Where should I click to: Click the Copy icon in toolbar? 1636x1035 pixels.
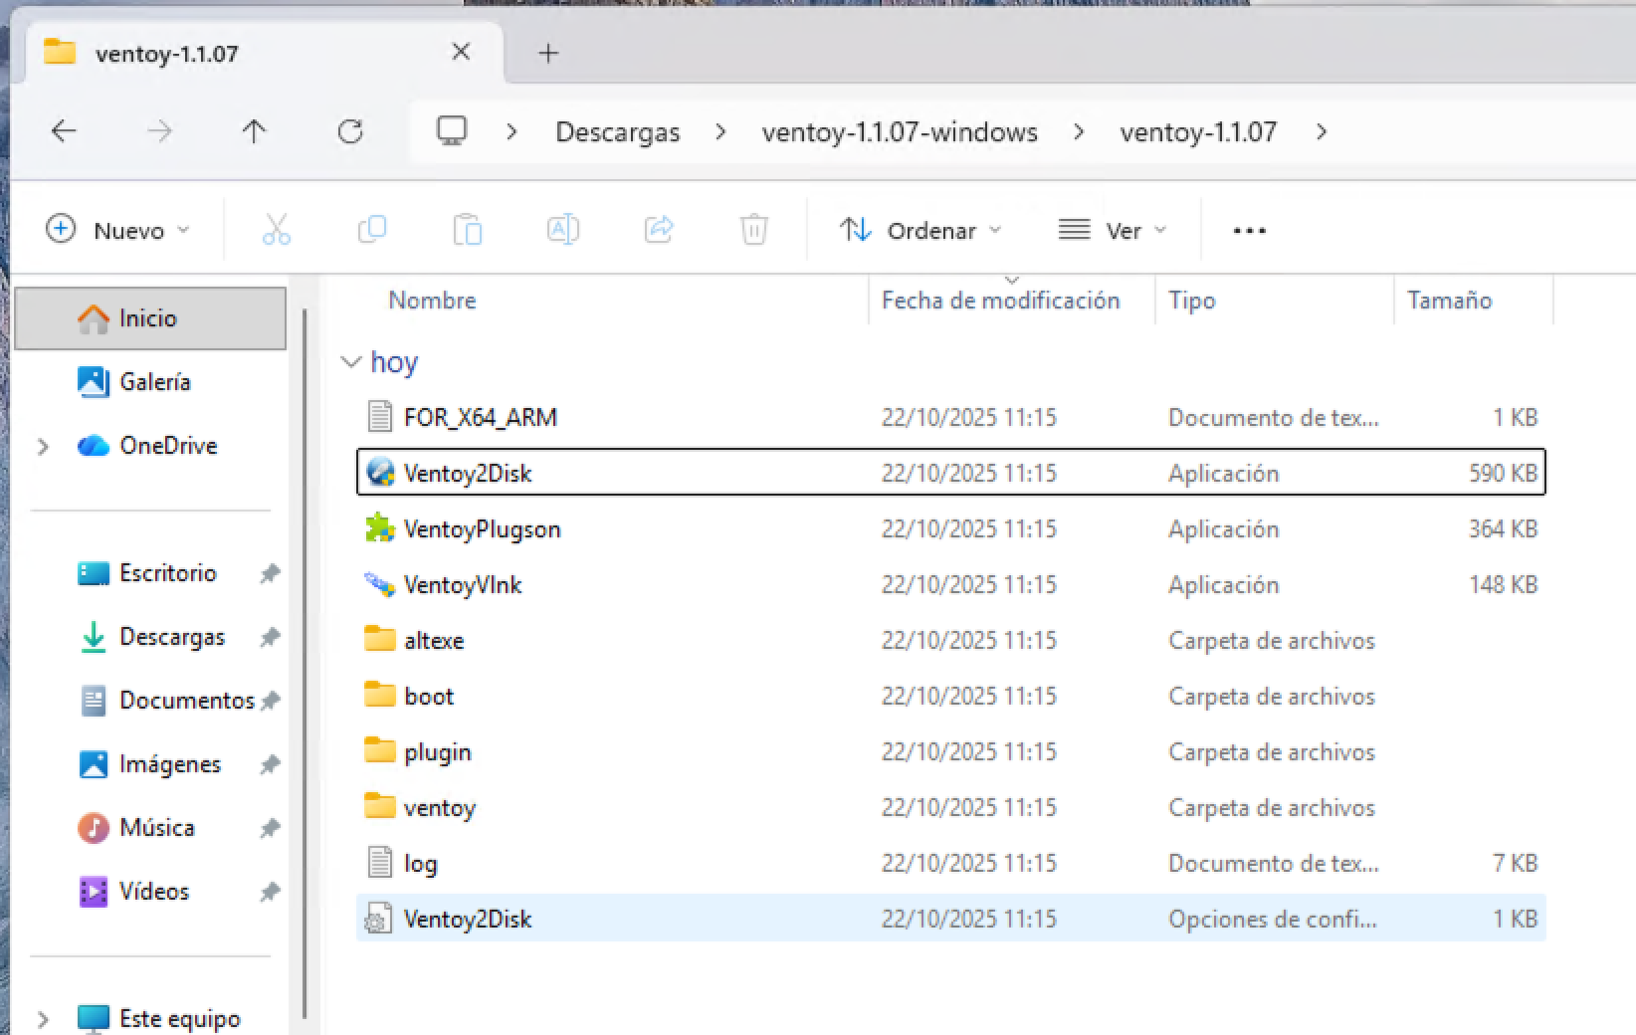coord(371,230)
